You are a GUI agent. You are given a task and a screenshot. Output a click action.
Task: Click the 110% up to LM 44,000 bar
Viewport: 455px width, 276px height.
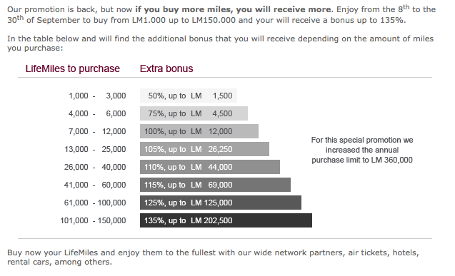click(x=210, y=167)
